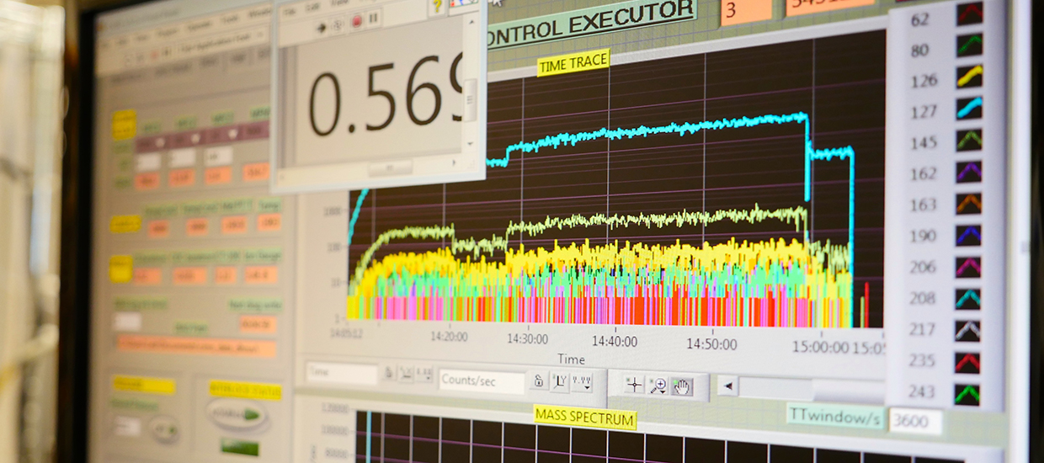Open the yellow question mark context help
The width and height of the screenshot is (1044, 463).
pos(437,6)
